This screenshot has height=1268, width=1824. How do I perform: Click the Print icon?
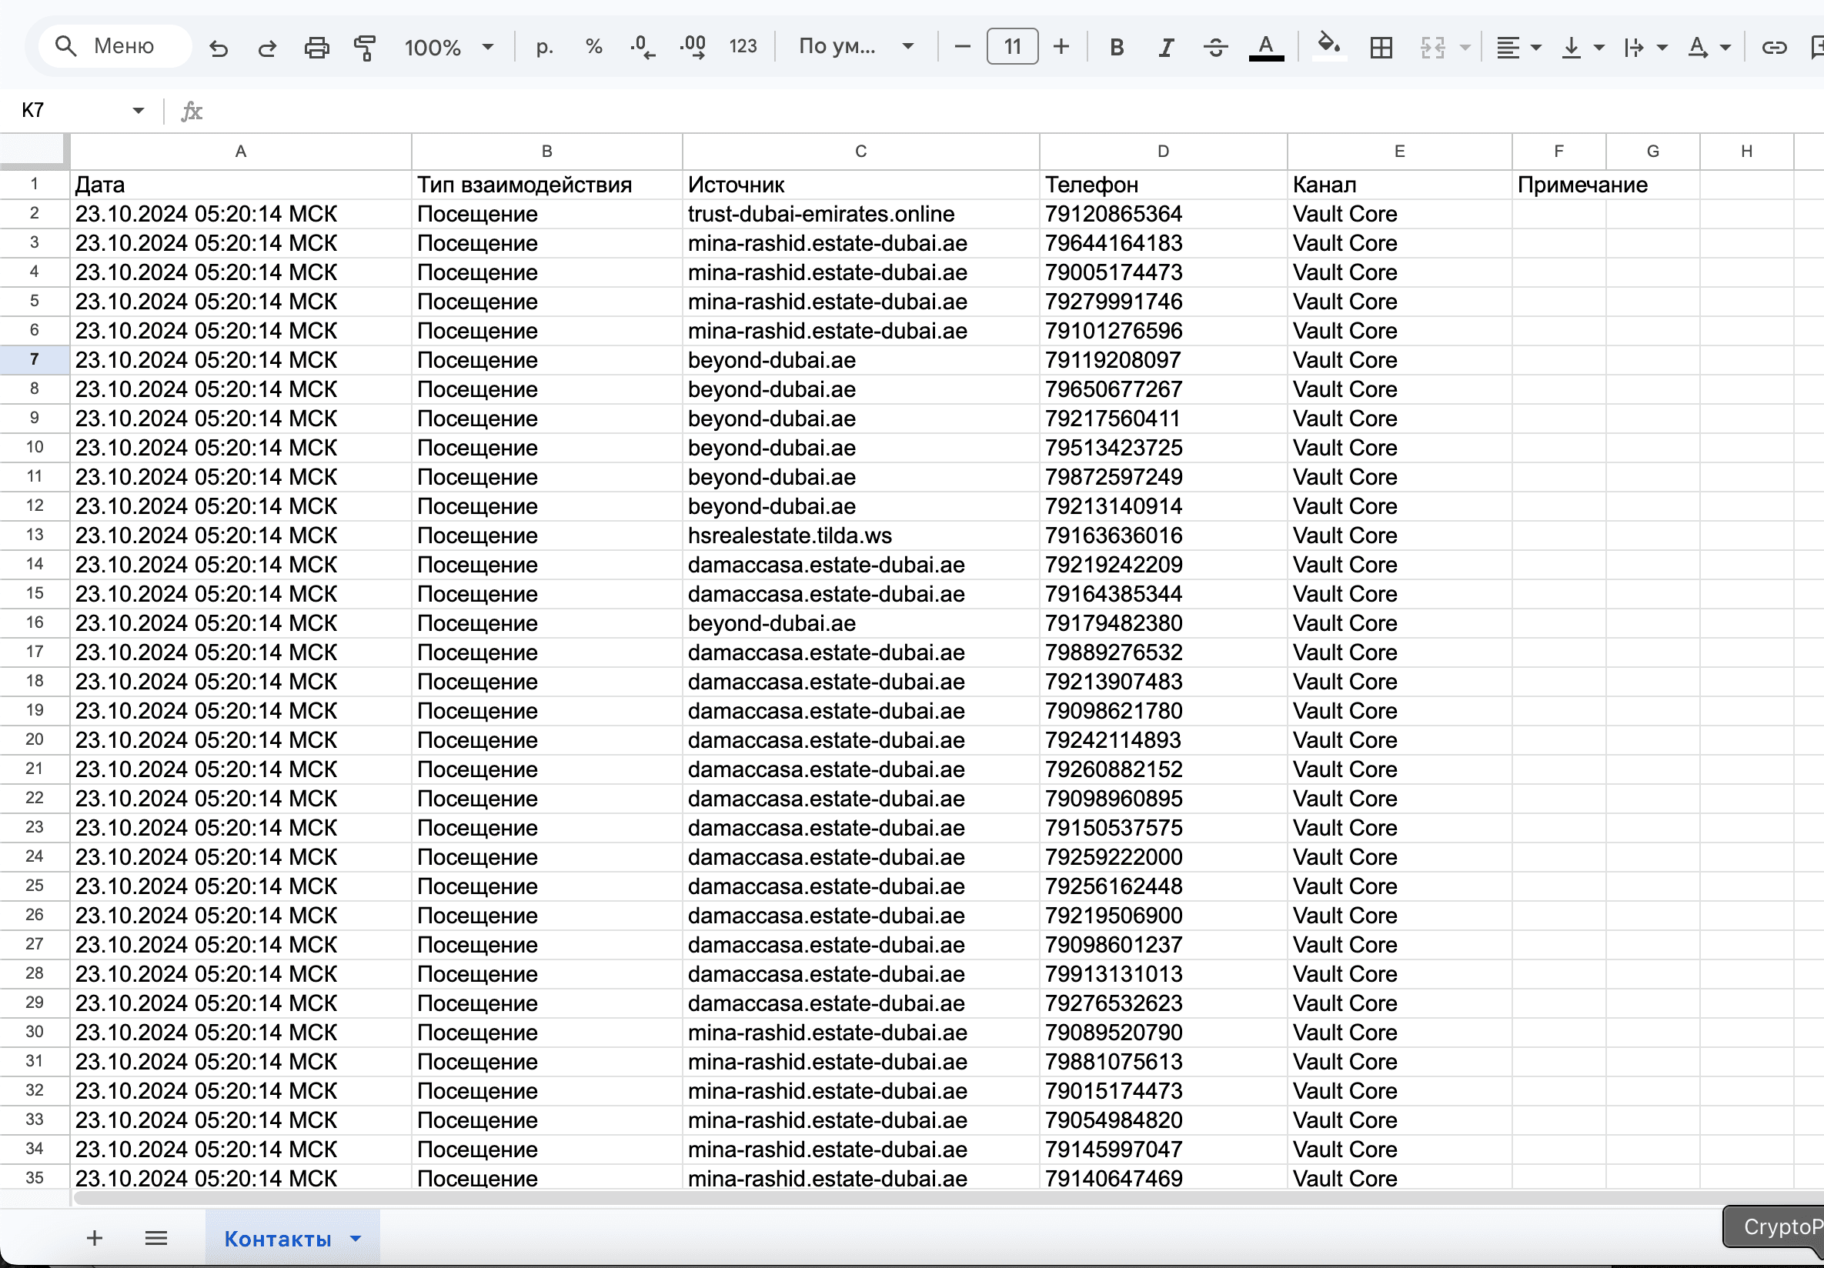point(316,48)
